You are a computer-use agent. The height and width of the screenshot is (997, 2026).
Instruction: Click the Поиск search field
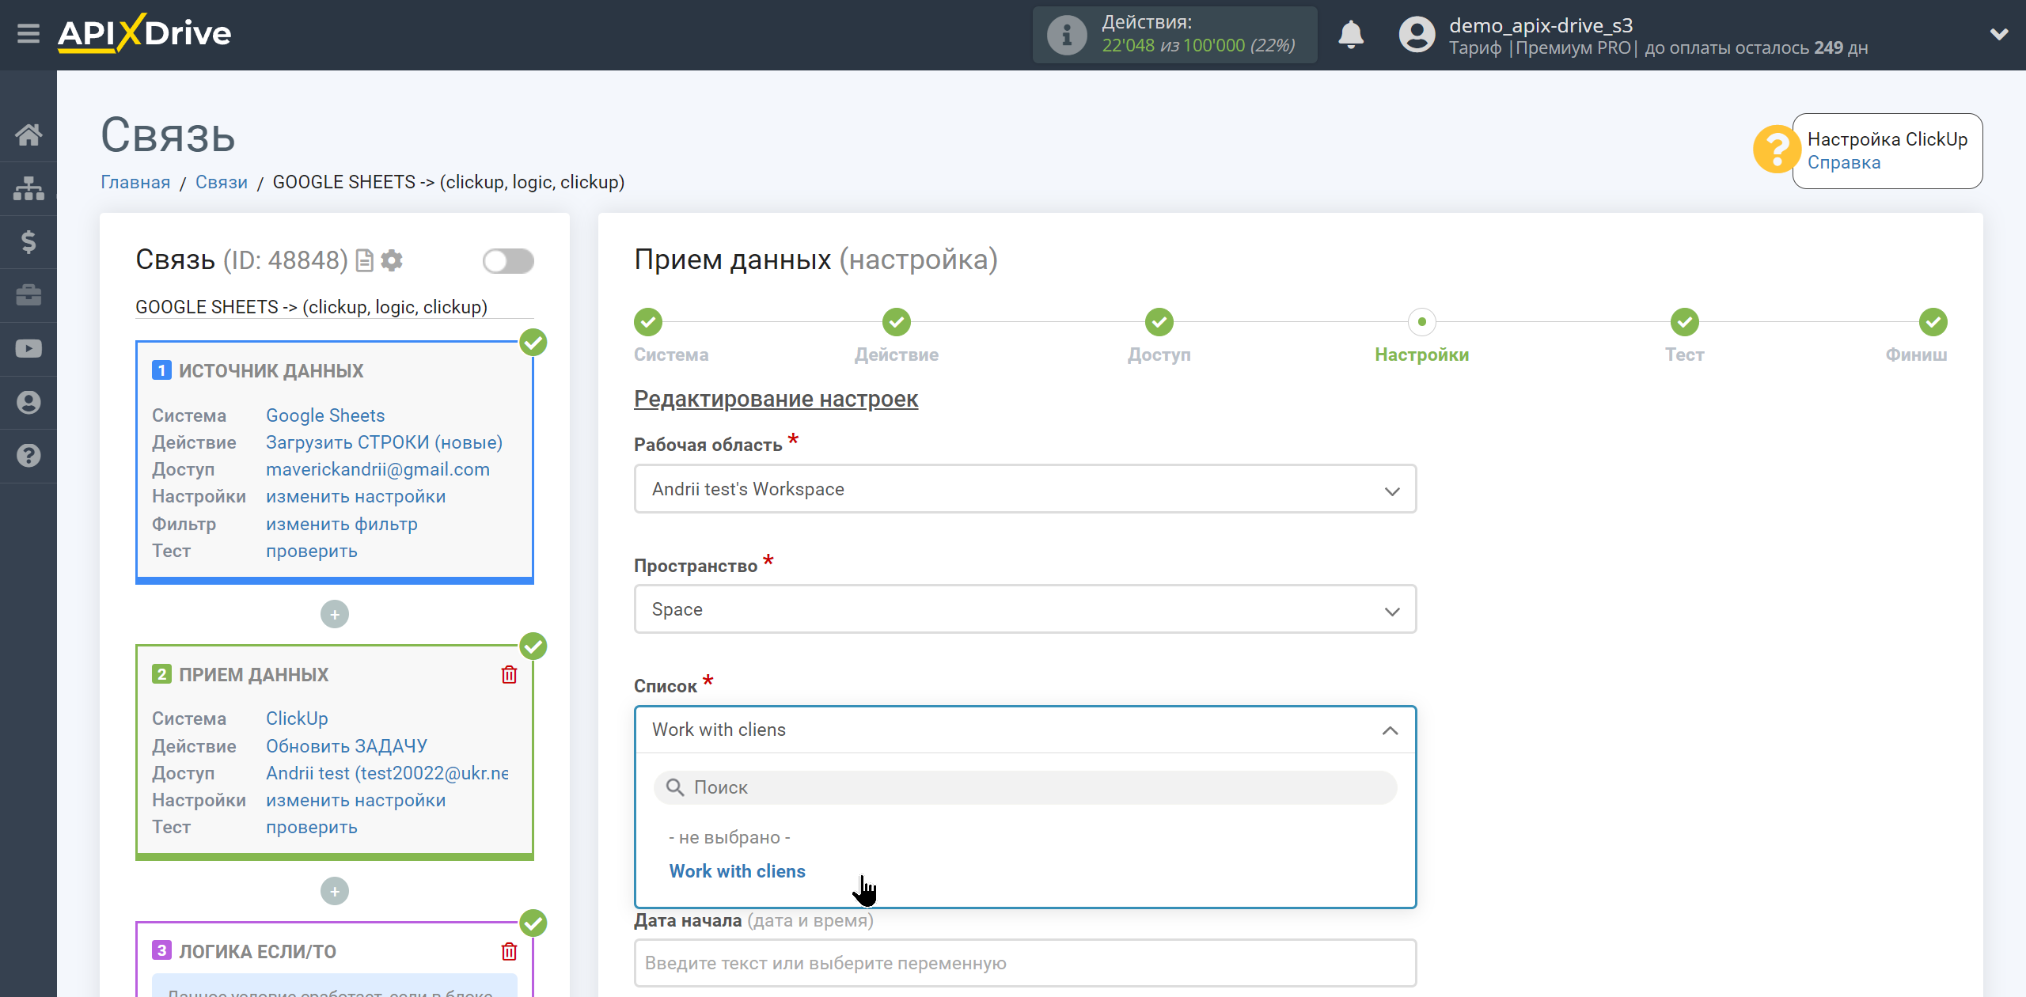[1025, 787]
